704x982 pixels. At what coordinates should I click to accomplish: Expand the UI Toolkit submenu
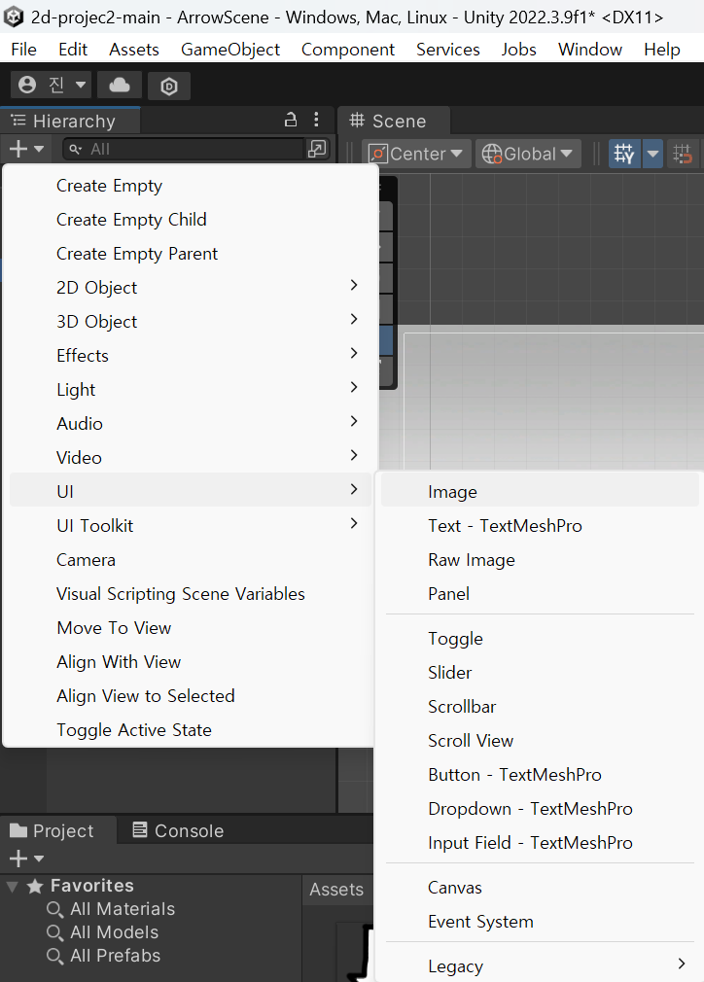coord(191,525)
